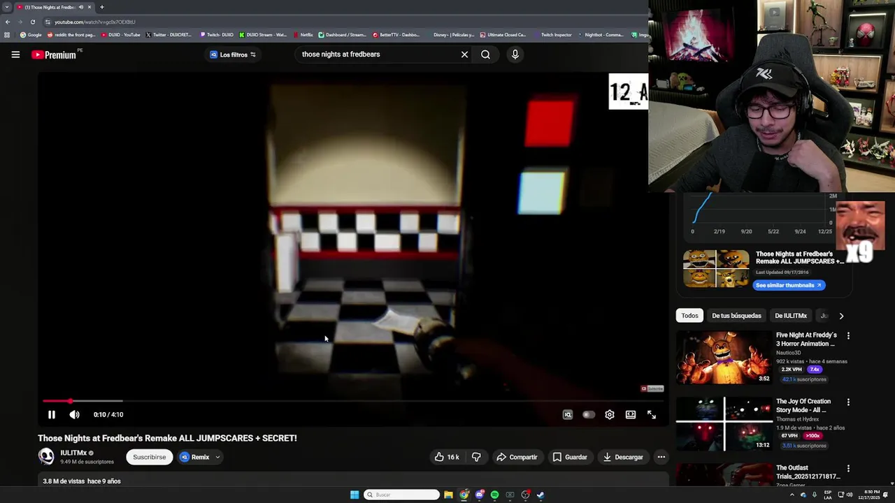This screenshot has height=503, width=895.
Task: Toggle autoplay switch in the player
Action: pyautogui.click(x=589, y=414)
